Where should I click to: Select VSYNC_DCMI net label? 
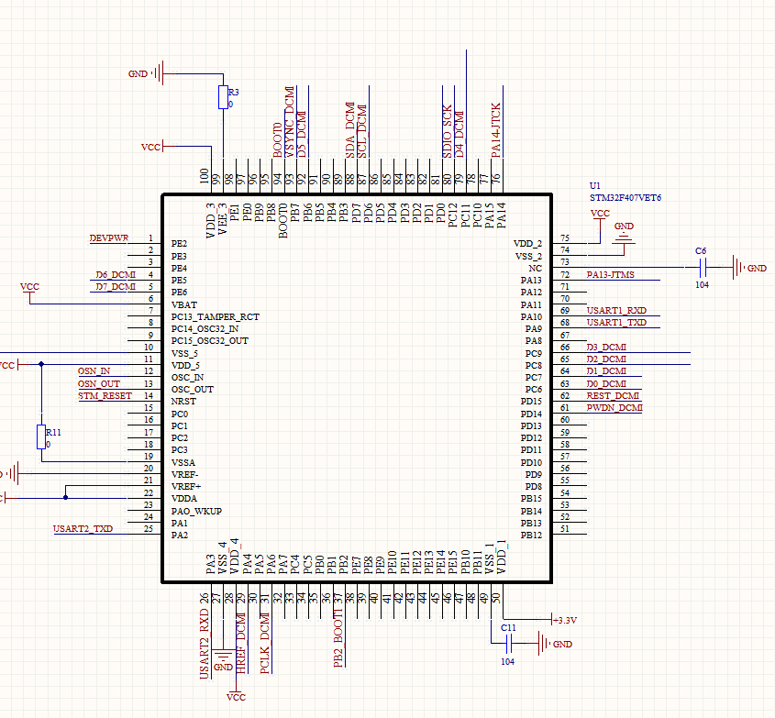click(x=290, y=122)
